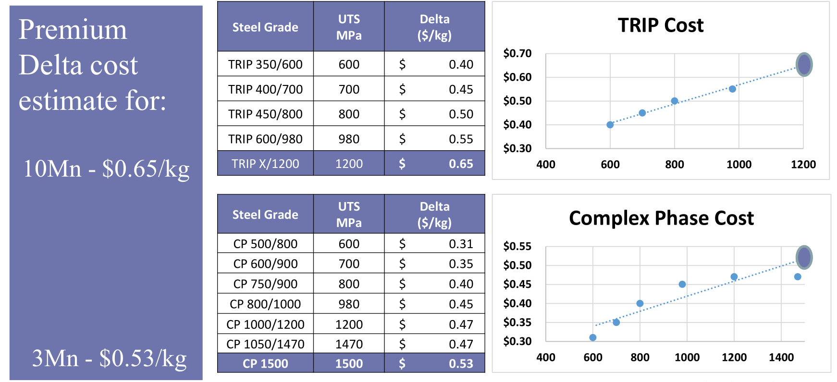Select the large oval marker in Complex Phase chart
The width and height of the screenshot is (837, 382).
[804, 257]
